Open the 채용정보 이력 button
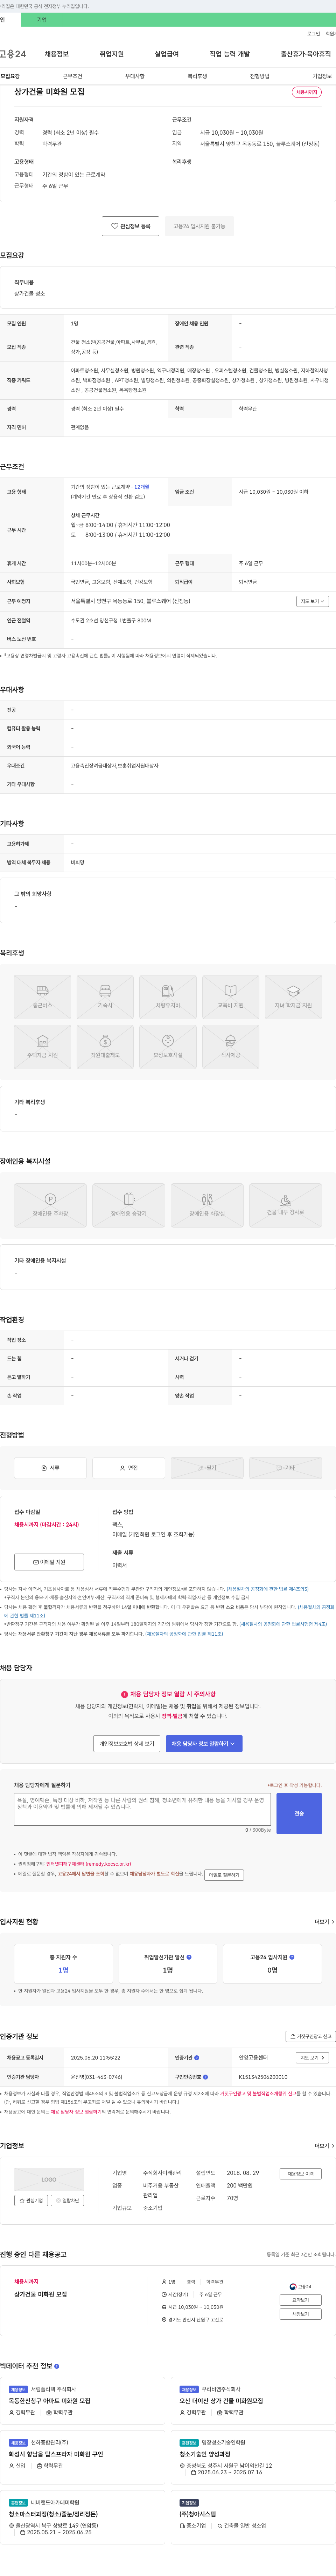This screenshot has width=336, height=2576. [300, 2174]
